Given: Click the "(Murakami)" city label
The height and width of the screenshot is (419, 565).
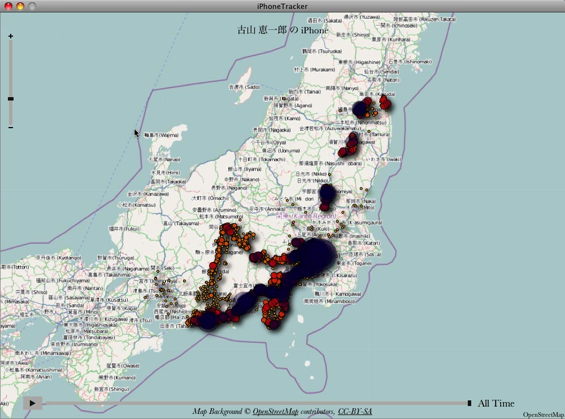Looking at the screenshot, I should click(323, 69).
